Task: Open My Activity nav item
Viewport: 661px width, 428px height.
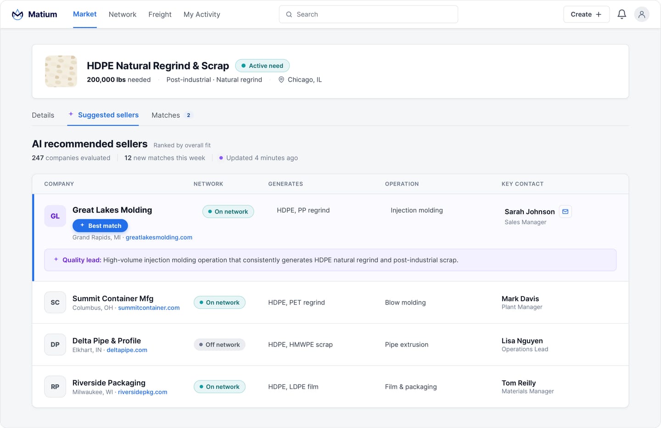Action: coord(202,15)
